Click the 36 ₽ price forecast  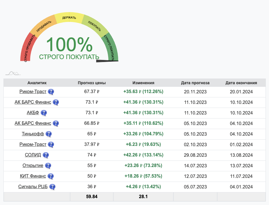pos(92,186)
